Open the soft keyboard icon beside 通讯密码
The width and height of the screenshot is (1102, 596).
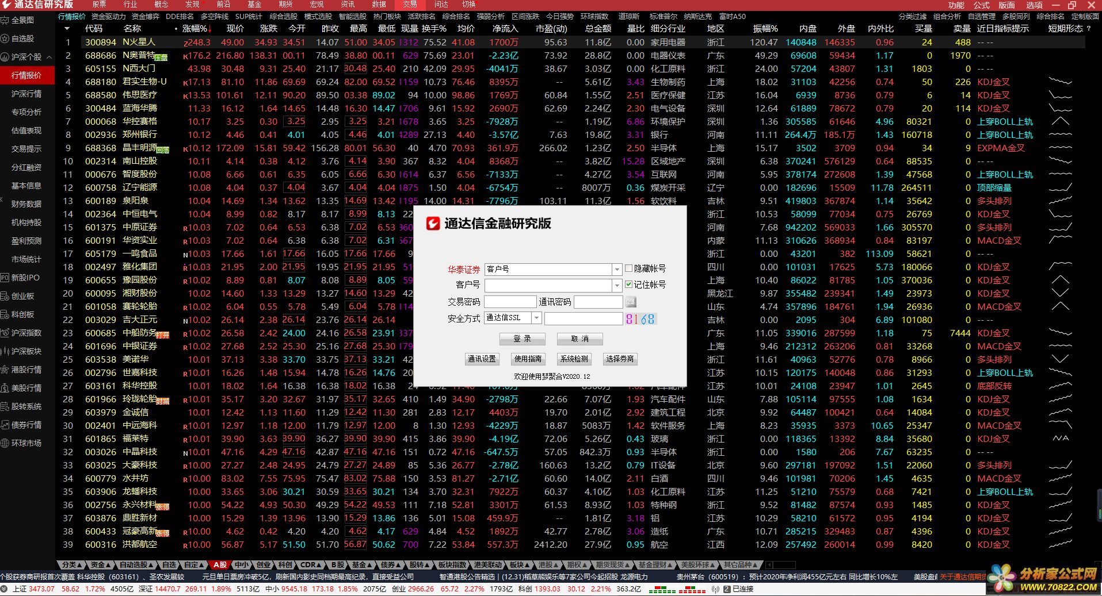tap(631, 302)
